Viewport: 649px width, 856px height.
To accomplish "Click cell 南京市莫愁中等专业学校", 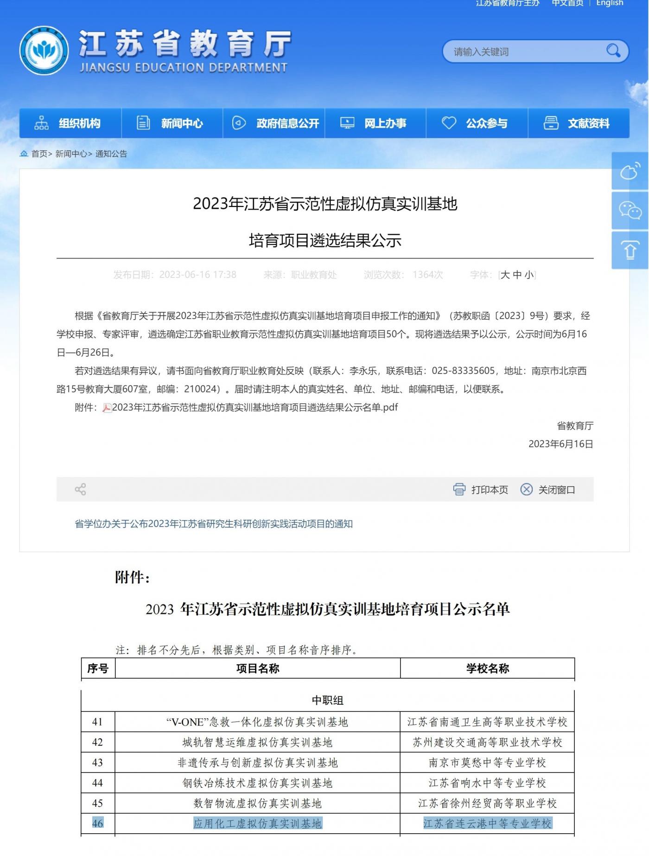I will pos(488,763).
